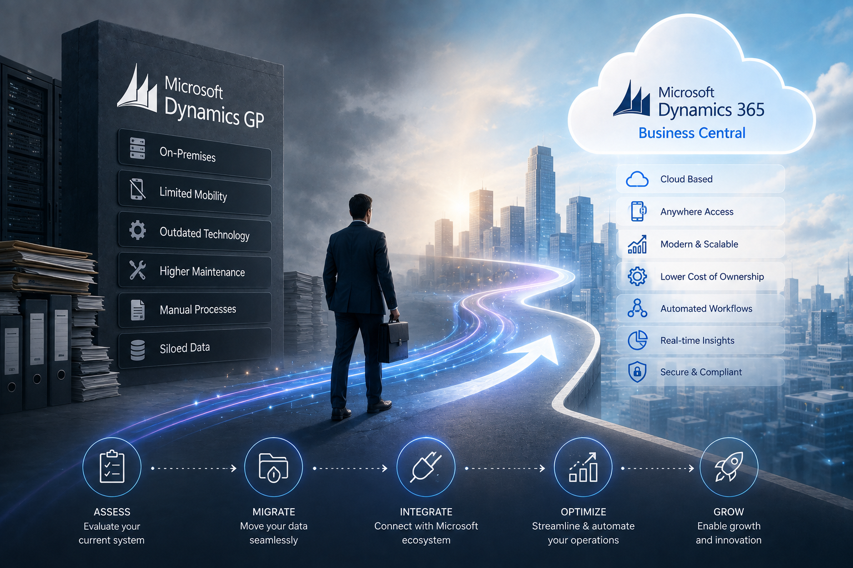
Task: Click the Automated Workflows feature row
Action: coord(700,308)
